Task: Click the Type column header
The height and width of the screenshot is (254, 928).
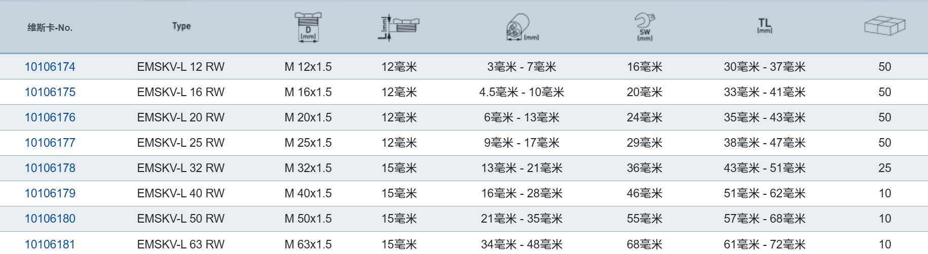Action: tap(181, 26)
